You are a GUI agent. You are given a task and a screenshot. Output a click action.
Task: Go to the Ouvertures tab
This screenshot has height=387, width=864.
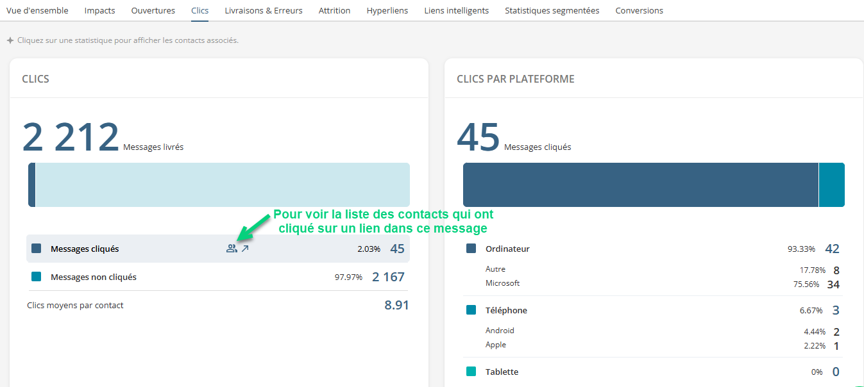click(153, 10)
